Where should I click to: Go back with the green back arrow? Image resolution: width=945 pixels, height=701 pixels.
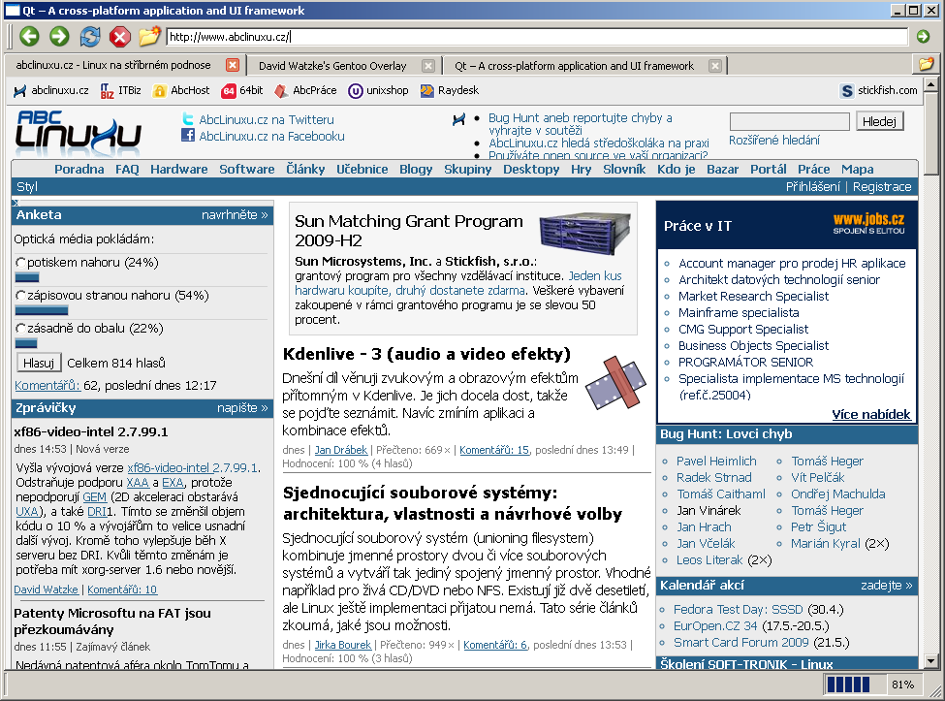29,37
